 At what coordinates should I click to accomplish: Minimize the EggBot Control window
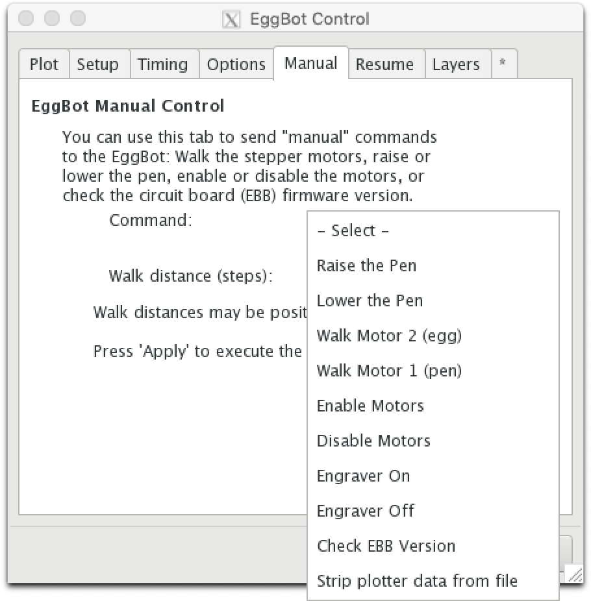point(52,18)
